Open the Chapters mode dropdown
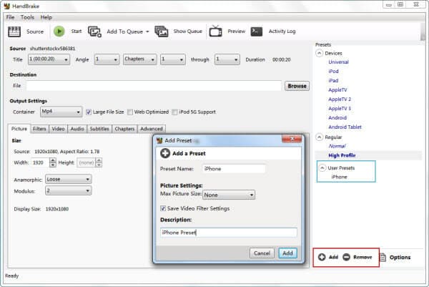Screen dimensions: 429x287 pos(140,59)
